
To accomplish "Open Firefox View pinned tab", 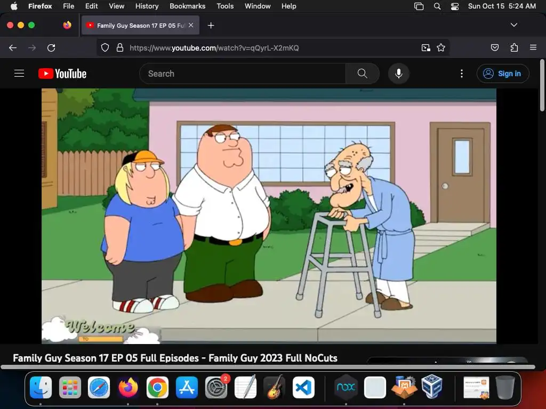I will click(67, 25).
